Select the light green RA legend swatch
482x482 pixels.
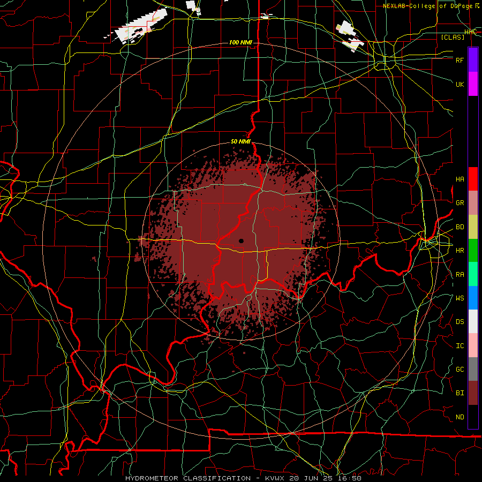(x=473, y=274)
